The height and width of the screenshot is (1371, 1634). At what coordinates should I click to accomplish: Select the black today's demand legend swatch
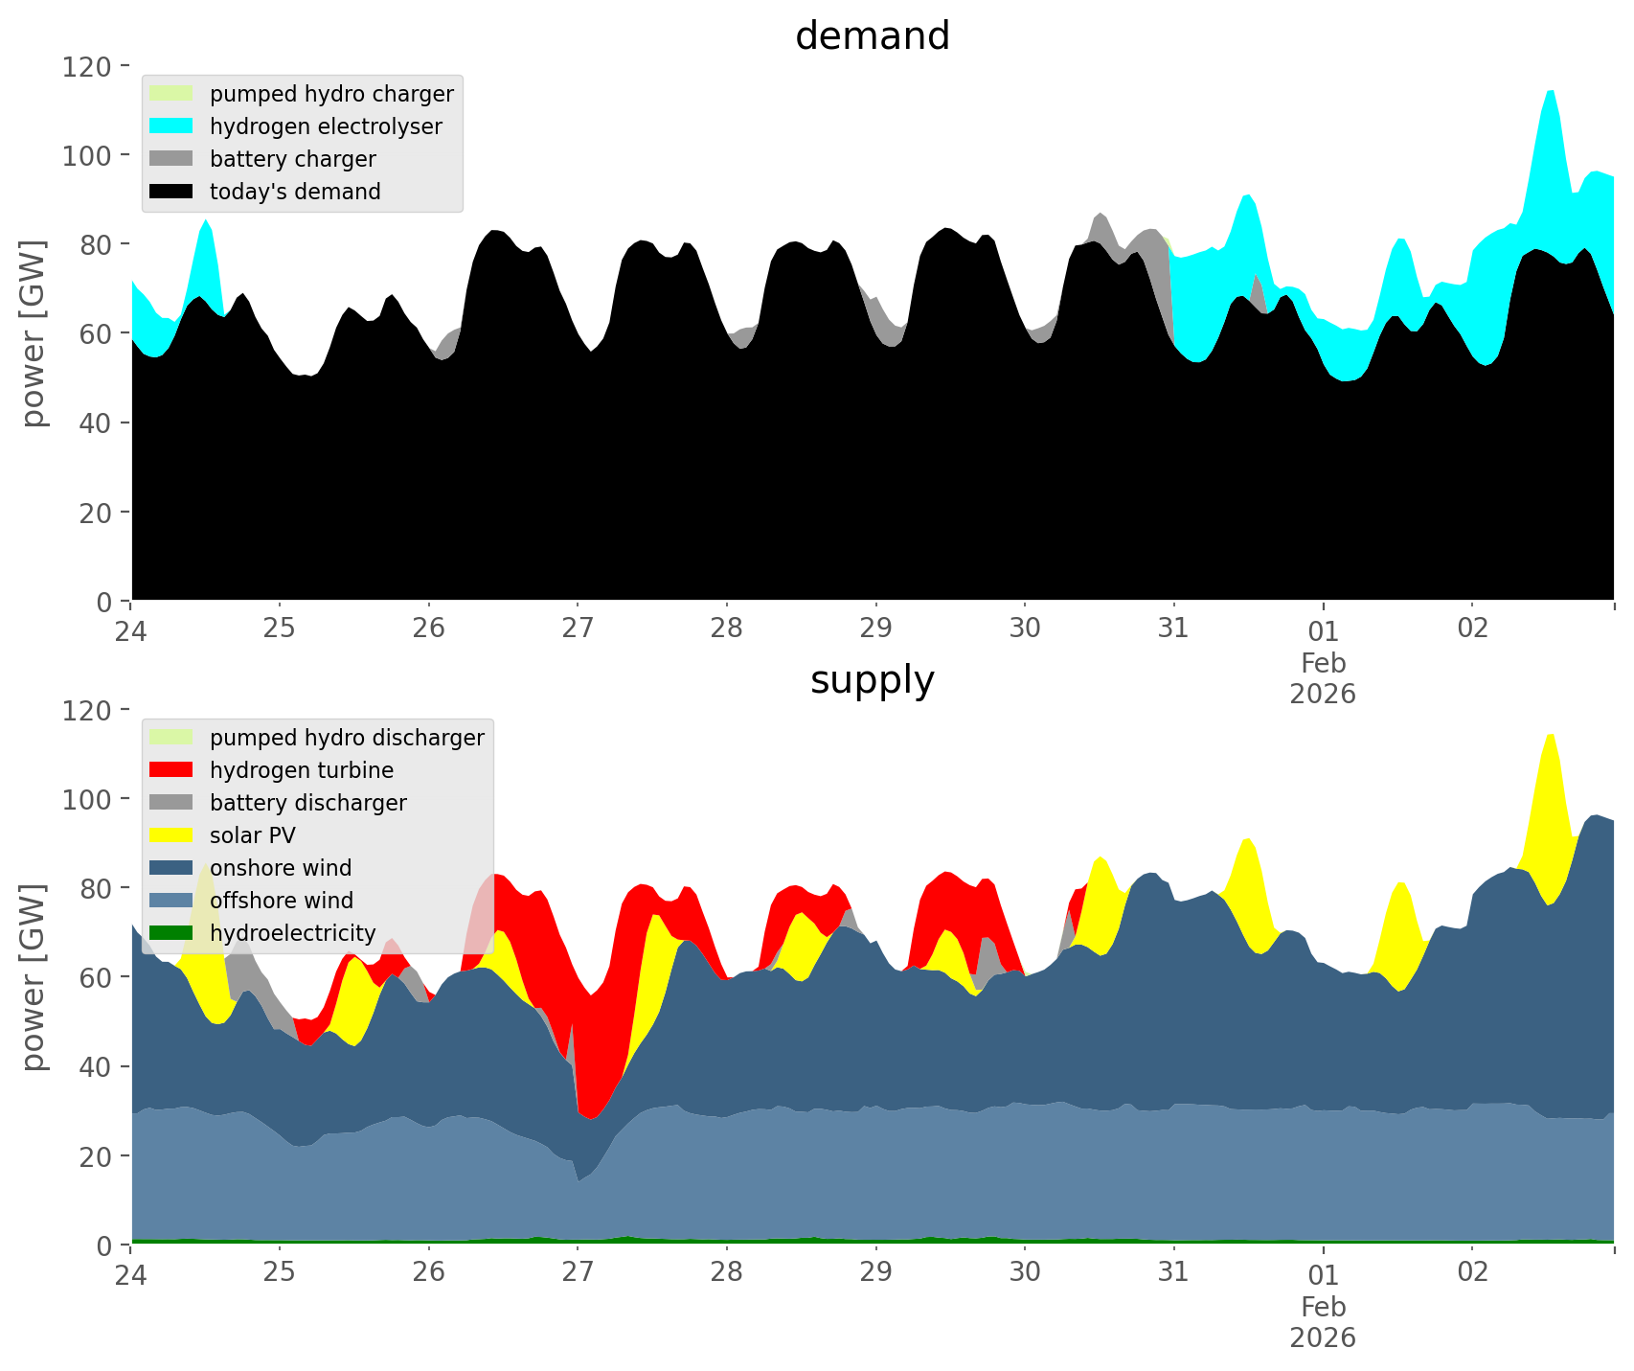(171, 192)
